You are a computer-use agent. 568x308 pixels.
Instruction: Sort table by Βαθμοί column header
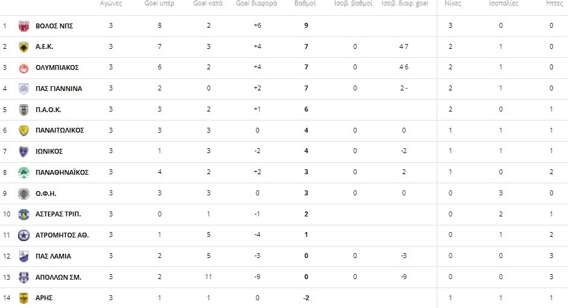point(305,4)
